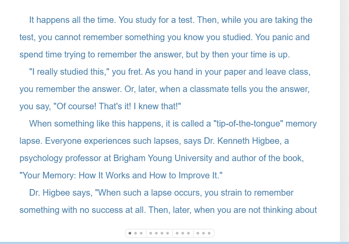This screenshot has width=349, height=244.
Task: Click the book title "Your Memory: How It Works"
Action: pos(74,175)
